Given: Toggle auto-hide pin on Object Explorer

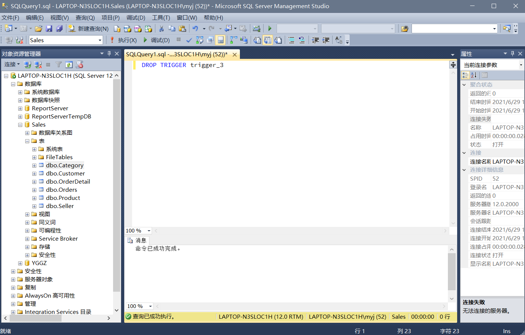Looking at the screenshot, I should coord(109,54).
